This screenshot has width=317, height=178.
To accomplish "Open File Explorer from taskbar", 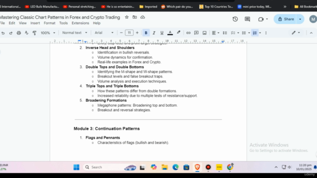I will [x=164, y=167].
